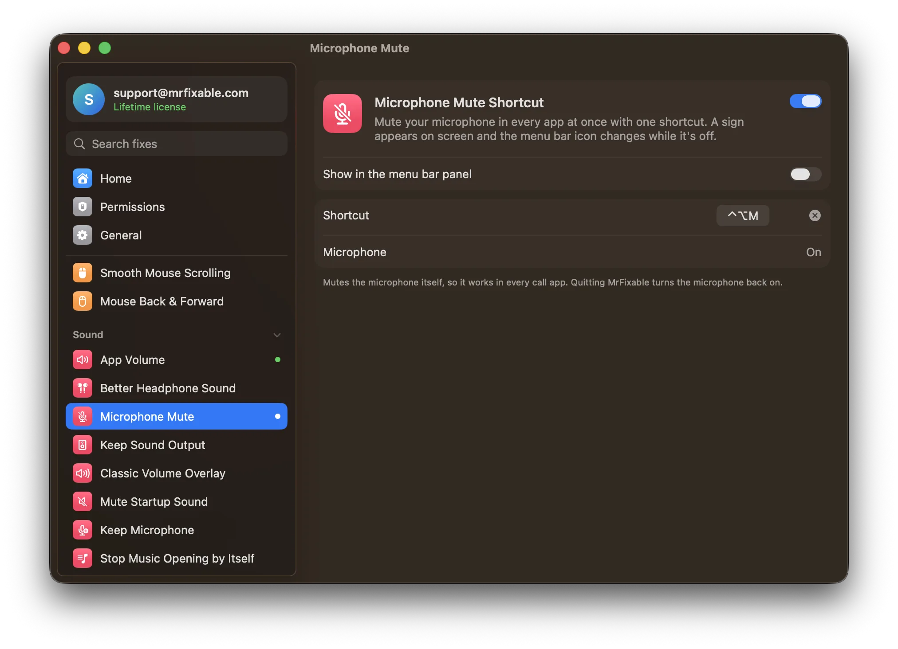The image size is (898, 649).
Task: Click the Microphone row label
Action: (354, 252)
